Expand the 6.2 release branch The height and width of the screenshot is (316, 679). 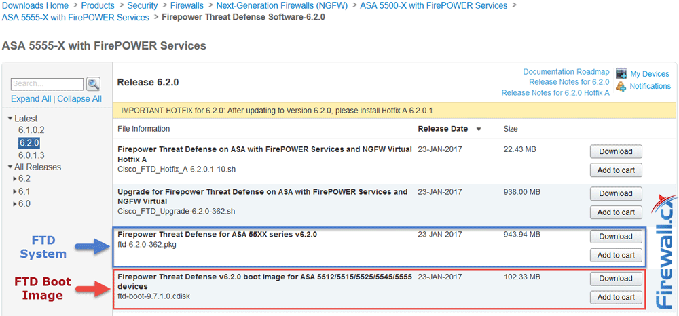15,179
